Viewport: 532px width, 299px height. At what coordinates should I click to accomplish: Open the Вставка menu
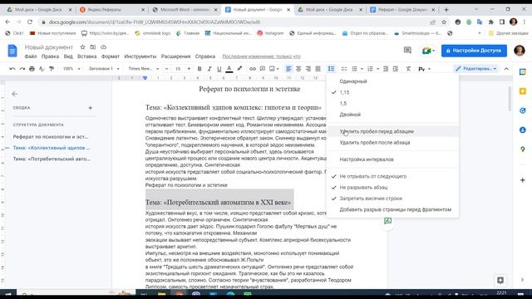[x=86, y=56]
